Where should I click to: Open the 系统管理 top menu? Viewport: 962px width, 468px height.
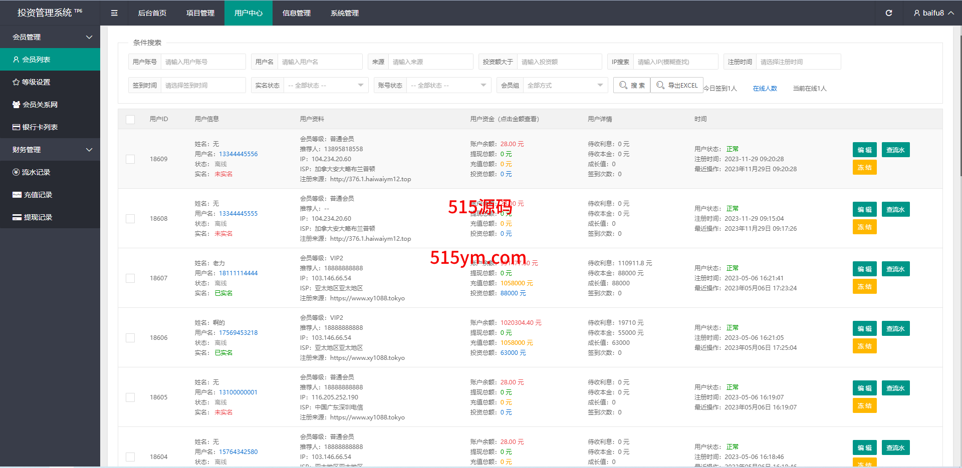point(345,13)
